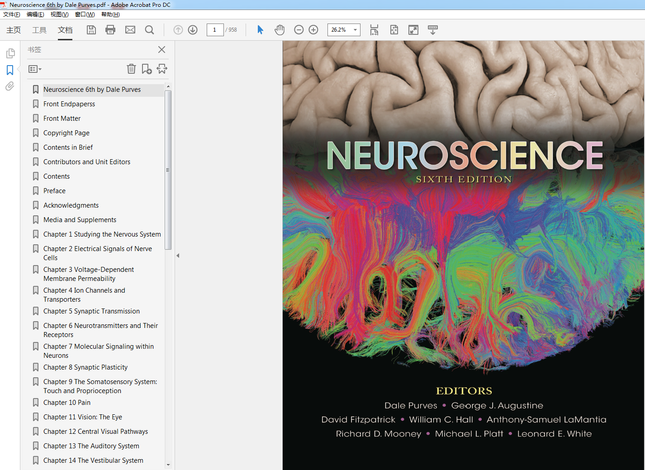This screenshot has width=645, height=470.
Task: Go to Contributors and Unit Editors
Action: click(87, 162)
